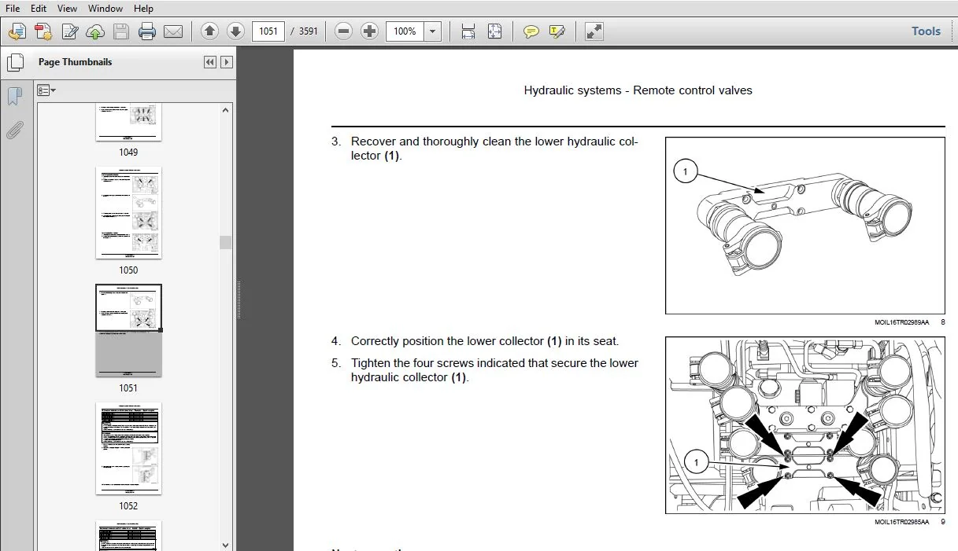Click the read mode expand icon
This screenshot has height=551, width=958.
[x=594, y=31]
